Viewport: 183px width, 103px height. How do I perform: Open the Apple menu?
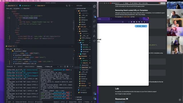(2, 1)
